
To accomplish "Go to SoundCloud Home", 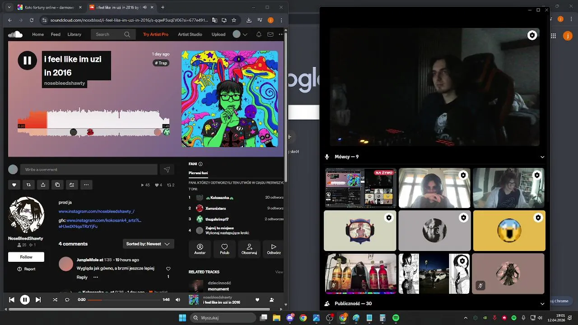I will 38,34.
